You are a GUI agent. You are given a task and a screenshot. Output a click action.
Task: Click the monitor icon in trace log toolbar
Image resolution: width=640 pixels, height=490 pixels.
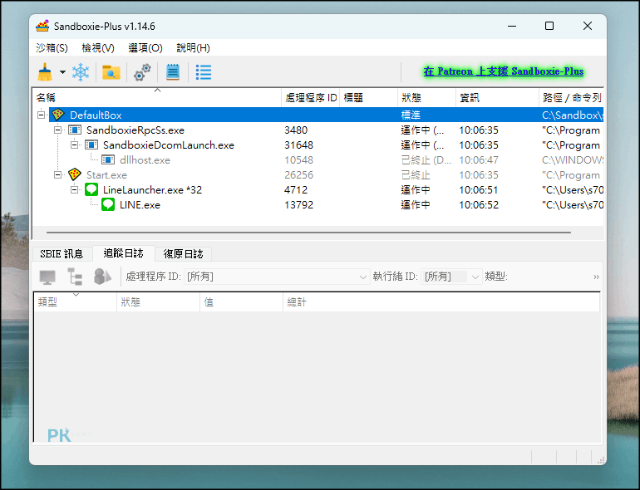[47, 277]
